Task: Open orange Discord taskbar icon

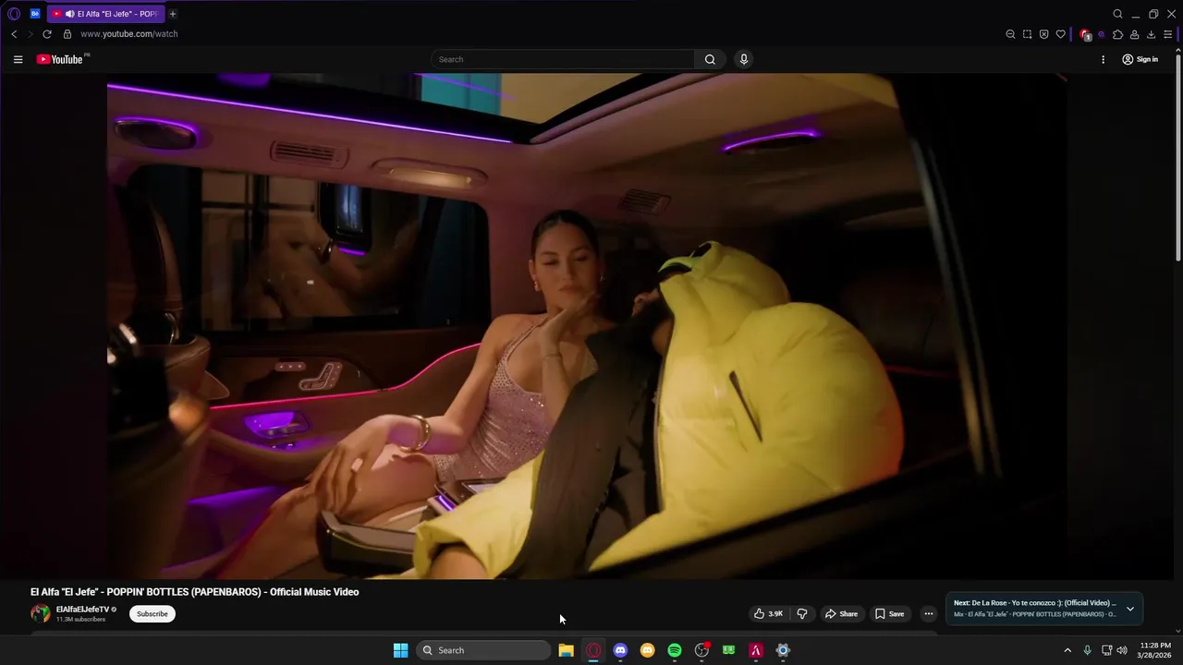Action: pos(648,650)
